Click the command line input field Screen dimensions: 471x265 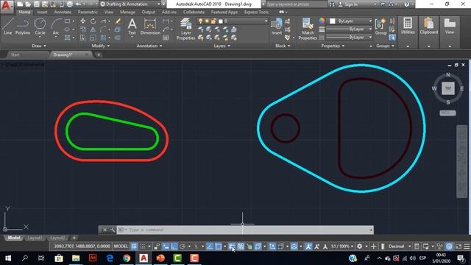click(245, 230)
